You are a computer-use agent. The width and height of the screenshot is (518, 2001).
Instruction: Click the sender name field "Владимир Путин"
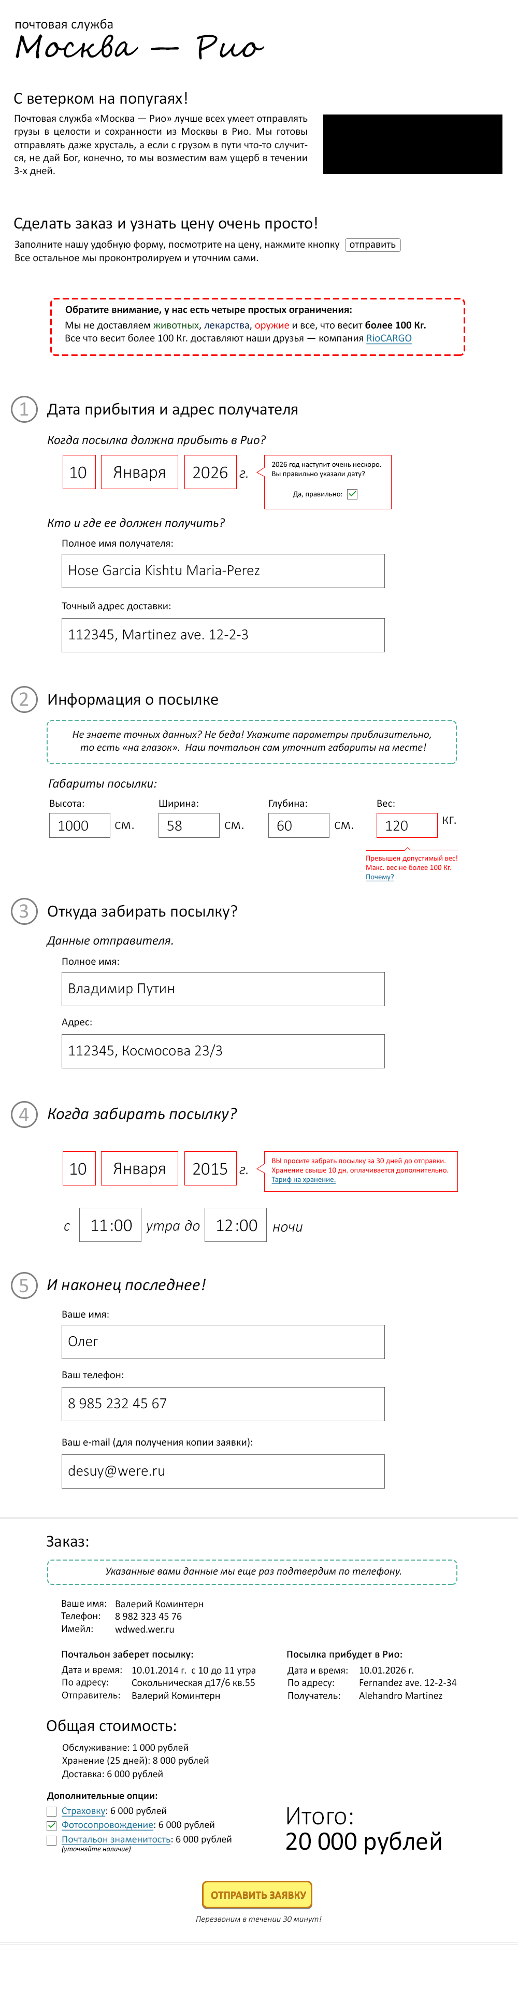click(x=223, y=989)
